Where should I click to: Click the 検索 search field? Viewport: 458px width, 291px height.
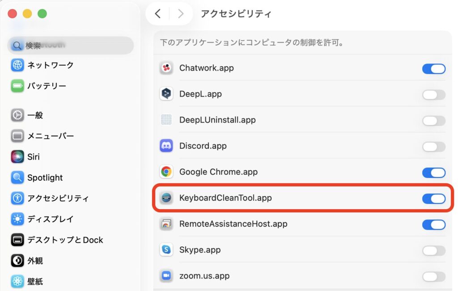tap(71, 46)
